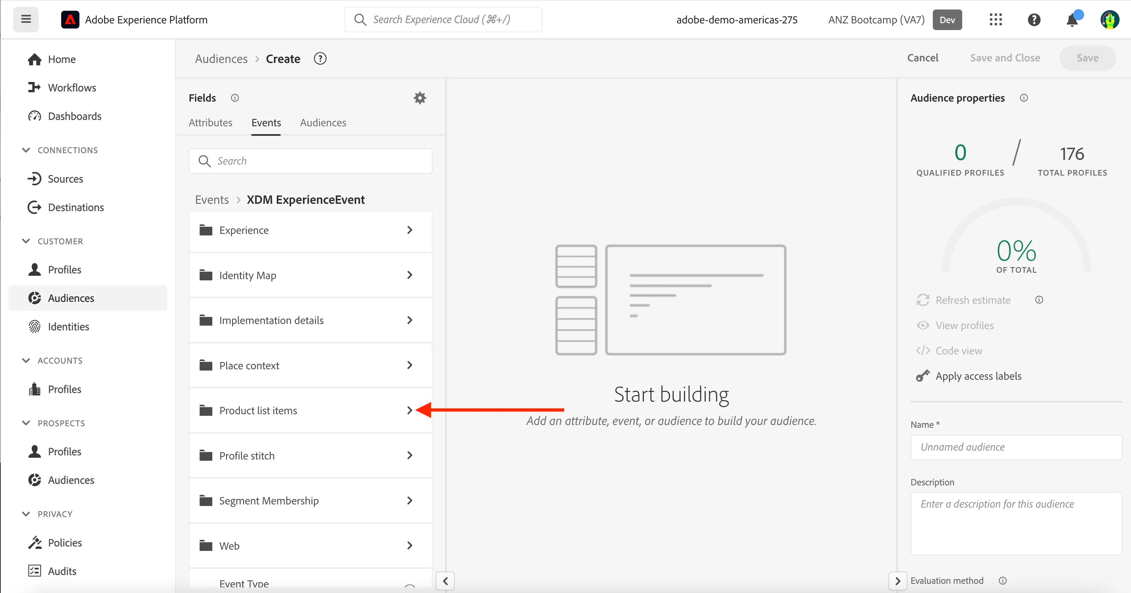Click the Evaluation method info icon
This screenshot has height=593, width=1131.
click(1003, 581)
